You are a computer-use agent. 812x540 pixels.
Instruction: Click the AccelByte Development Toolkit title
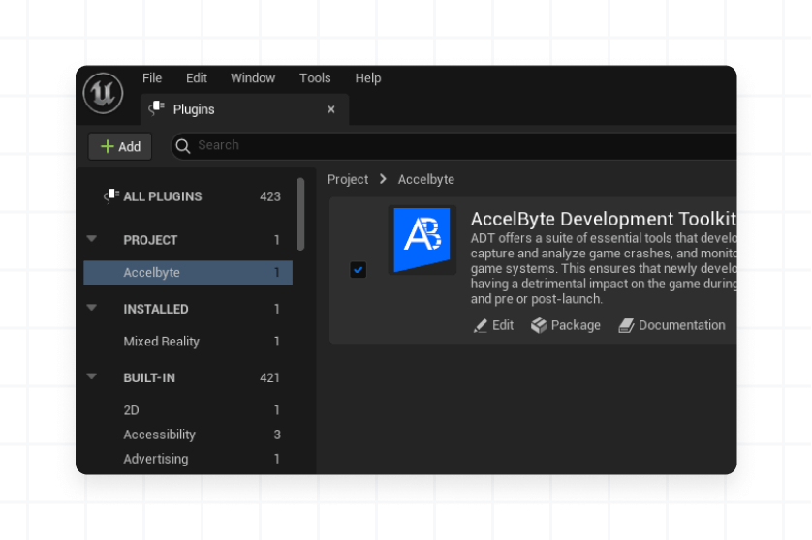point(604,220)
